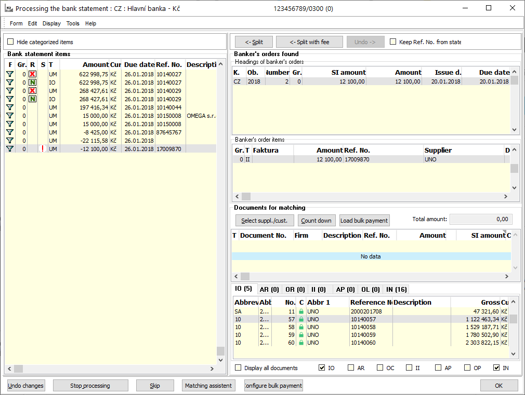Click Configure bulk payment button
The image size is (525, 395).
point(273,385)
